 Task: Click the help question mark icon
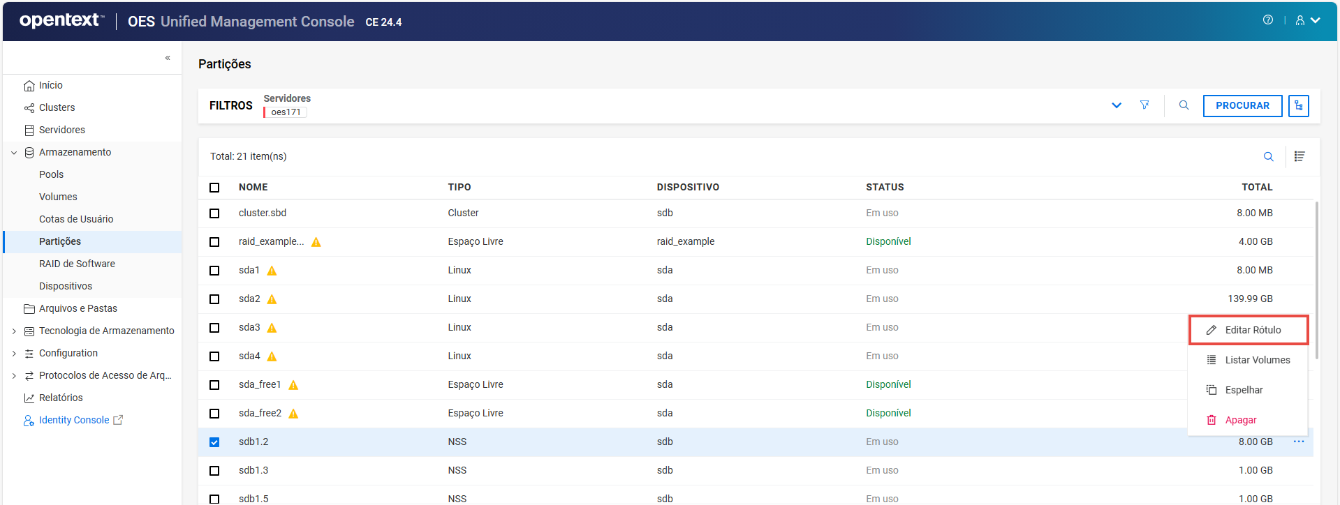coord(1267,20)
